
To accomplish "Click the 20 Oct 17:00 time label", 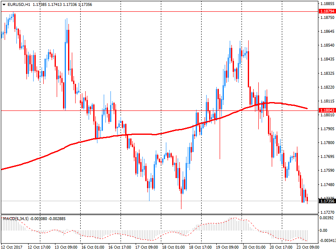I will click(281, 247).
